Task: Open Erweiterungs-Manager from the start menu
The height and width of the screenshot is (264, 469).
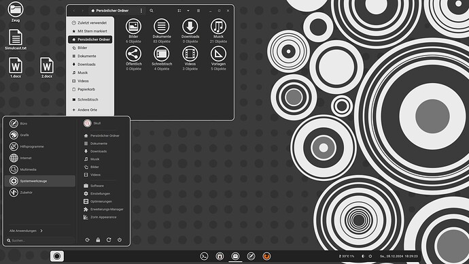Action: click(x=103, y=209)
